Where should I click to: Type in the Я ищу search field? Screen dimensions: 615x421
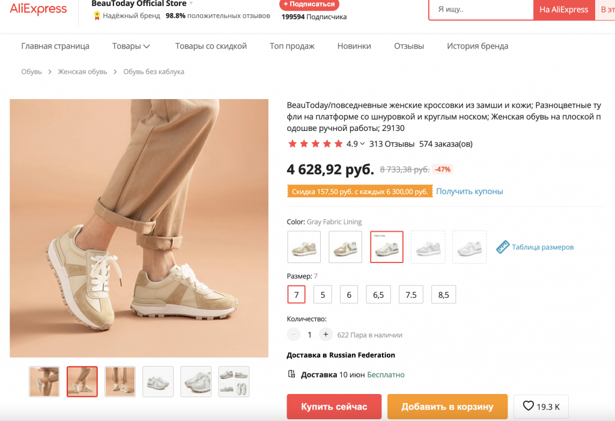coord(480,10)
